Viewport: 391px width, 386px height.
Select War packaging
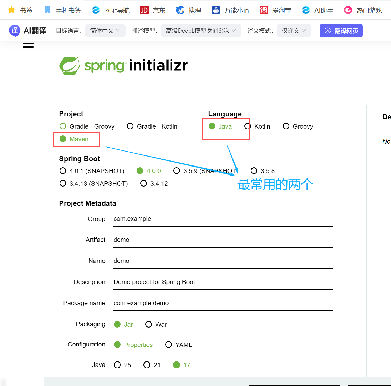point(156,324)
